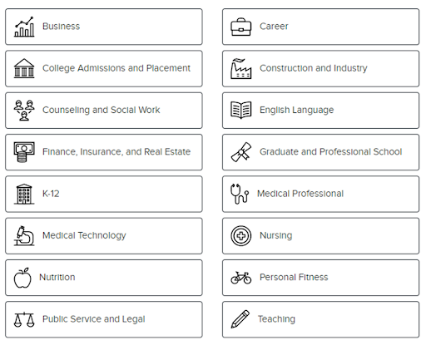
Task: Select the K-12 category button
Action: point(104,194)
